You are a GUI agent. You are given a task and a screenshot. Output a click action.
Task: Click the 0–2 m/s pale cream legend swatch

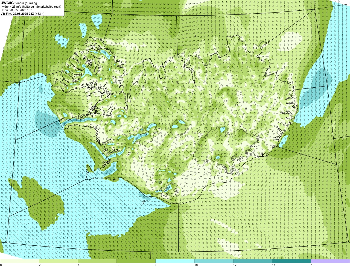(19, 261)
